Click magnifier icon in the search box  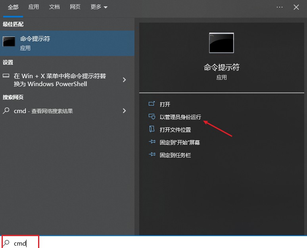tap(6, 243)
